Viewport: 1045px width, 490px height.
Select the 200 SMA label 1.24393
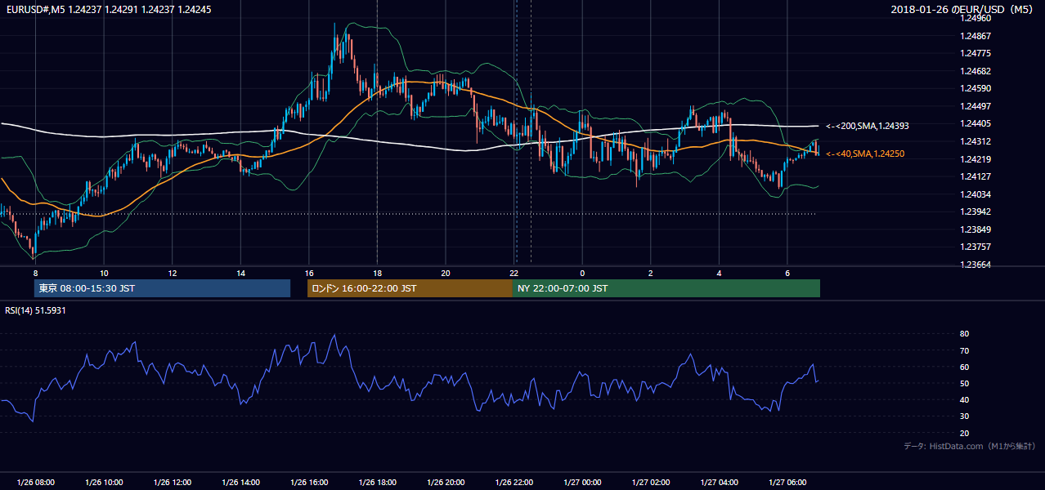pos(867,126)
